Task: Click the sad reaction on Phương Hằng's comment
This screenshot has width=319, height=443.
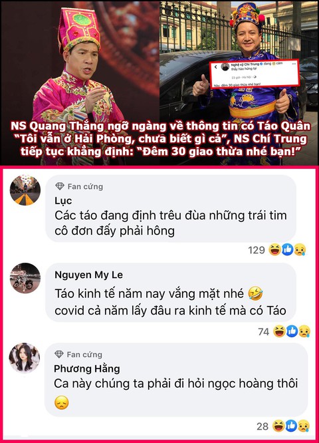Action: click(x=304, y=426)
